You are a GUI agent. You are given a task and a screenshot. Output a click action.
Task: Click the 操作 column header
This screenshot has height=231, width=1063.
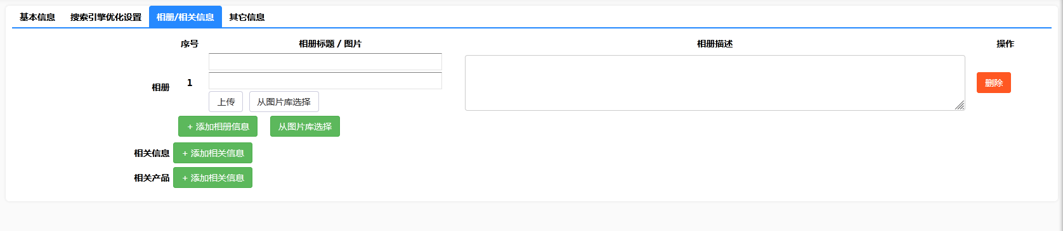click(1005, 44)
